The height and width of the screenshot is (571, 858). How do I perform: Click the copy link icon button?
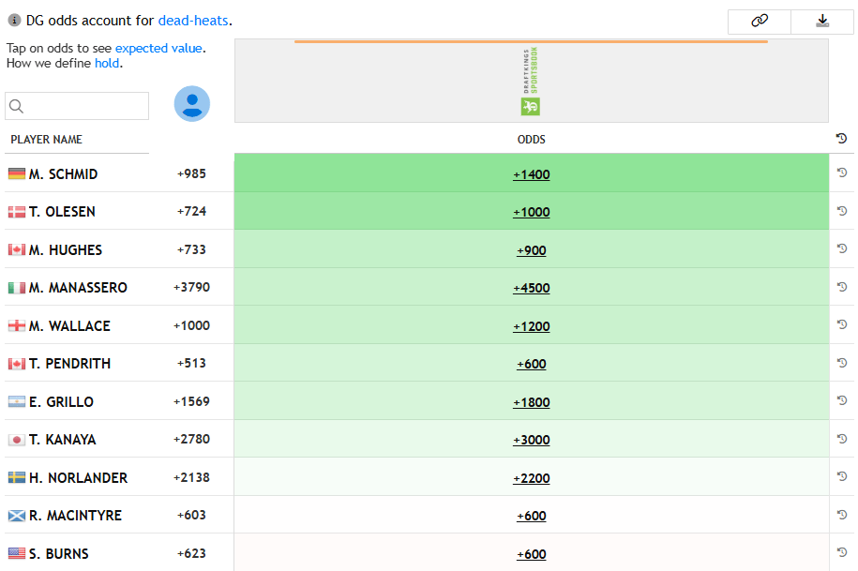pos(760,22)
